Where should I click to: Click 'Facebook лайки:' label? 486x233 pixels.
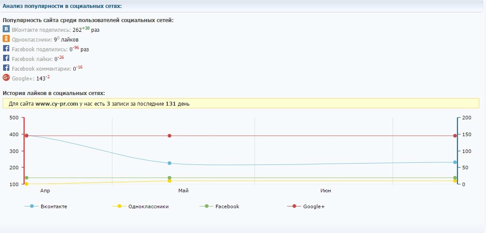(32, 59)
